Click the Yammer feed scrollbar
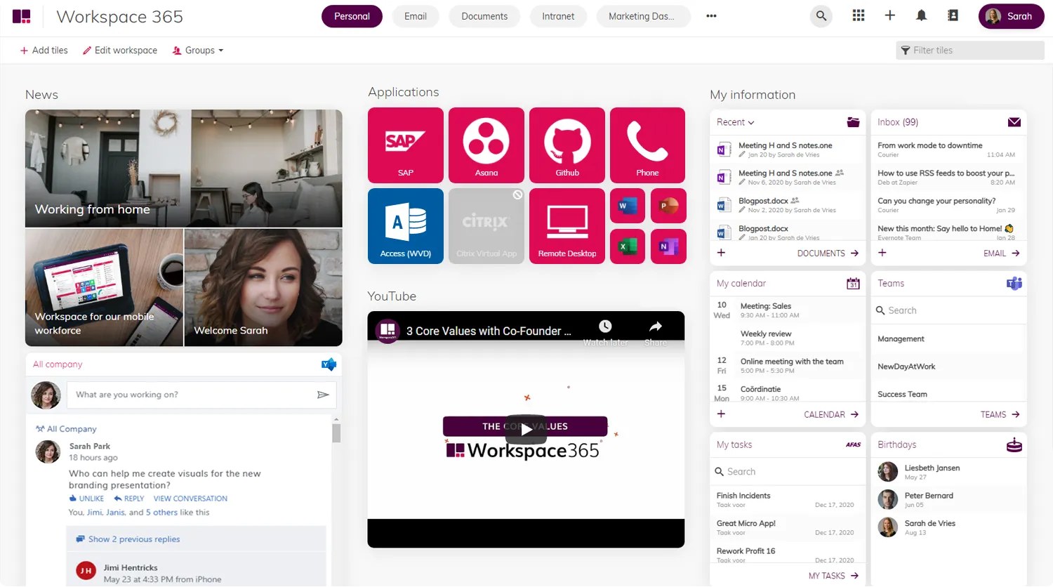This screenshot has width=1053, height=587. point(336,432)
